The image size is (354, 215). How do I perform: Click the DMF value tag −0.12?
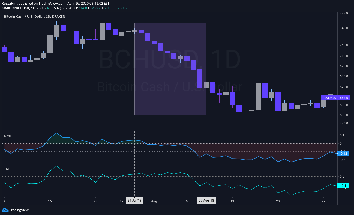click(343, 153)
